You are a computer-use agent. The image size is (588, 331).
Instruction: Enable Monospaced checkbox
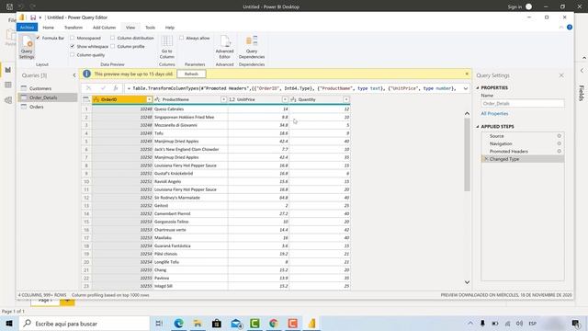coord(72,38)
